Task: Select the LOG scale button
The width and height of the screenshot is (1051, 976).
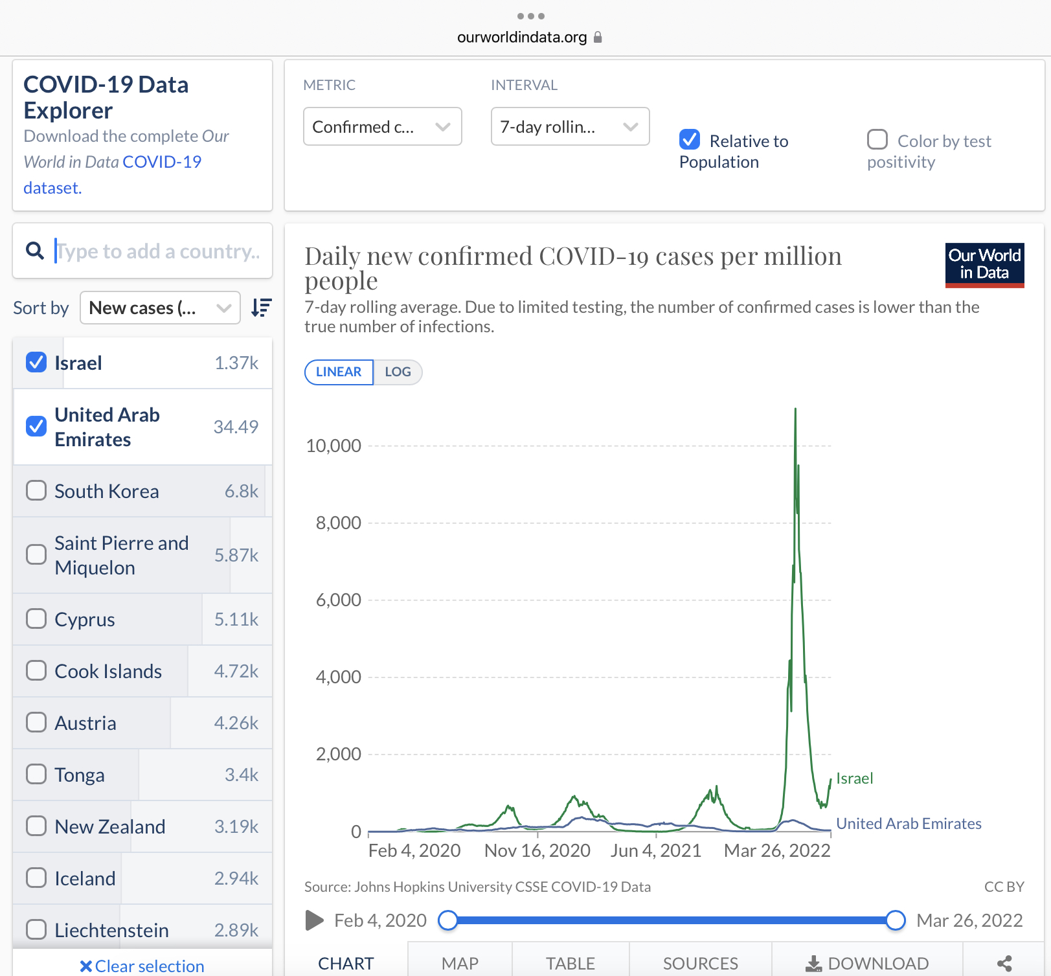Action: 398,372
